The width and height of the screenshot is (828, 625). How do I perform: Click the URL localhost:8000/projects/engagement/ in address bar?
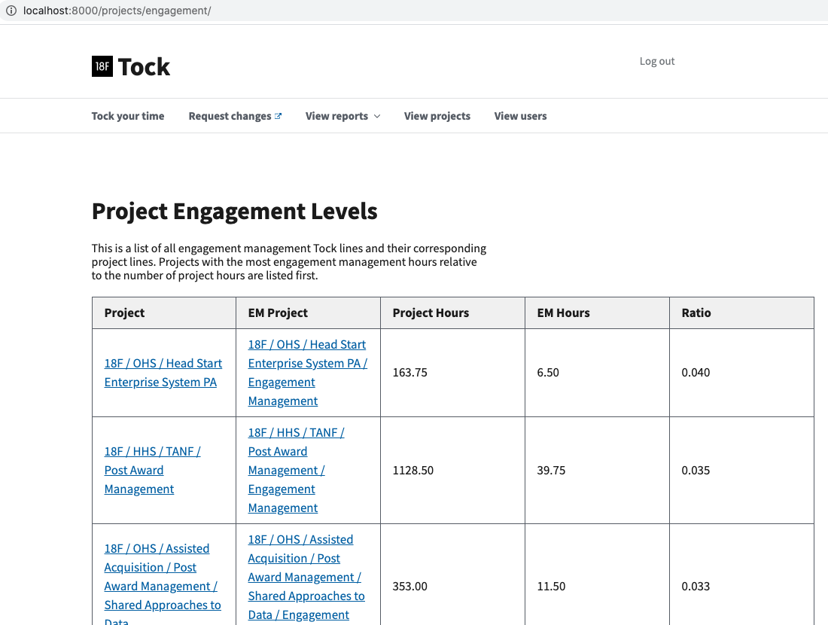[x=117, y=11]
